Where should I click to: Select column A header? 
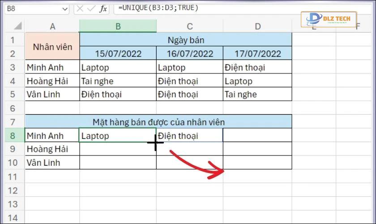point(52,26)
